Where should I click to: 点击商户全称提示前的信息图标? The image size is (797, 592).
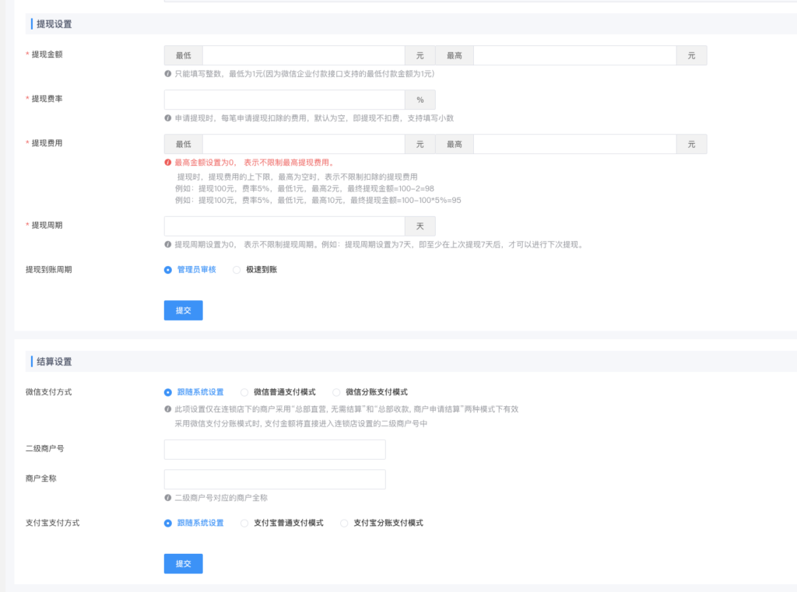[x=167, y=496]
